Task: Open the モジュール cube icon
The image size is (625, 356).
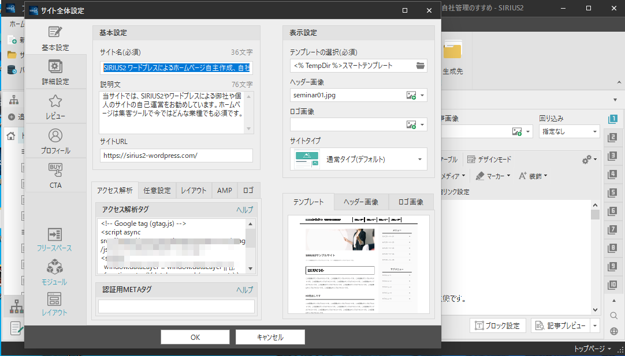Action: (x=55, y=268)
